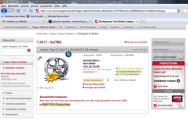Click the chrome wheel product image
This screenshot has height=119, width=188.
pos(57,69)
